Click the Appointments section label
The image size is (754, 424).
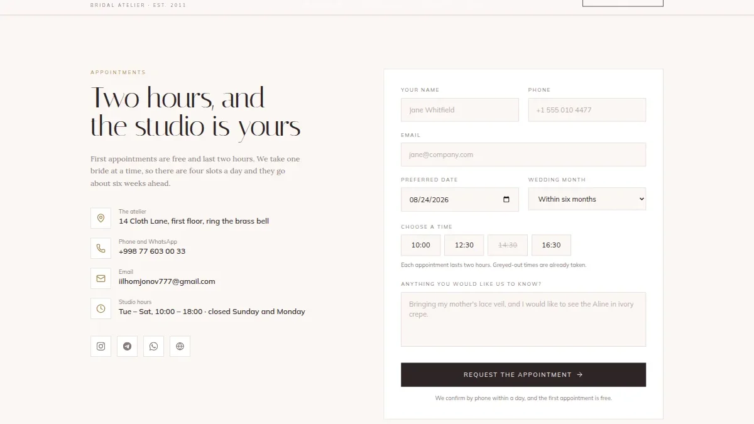point(118,72)
